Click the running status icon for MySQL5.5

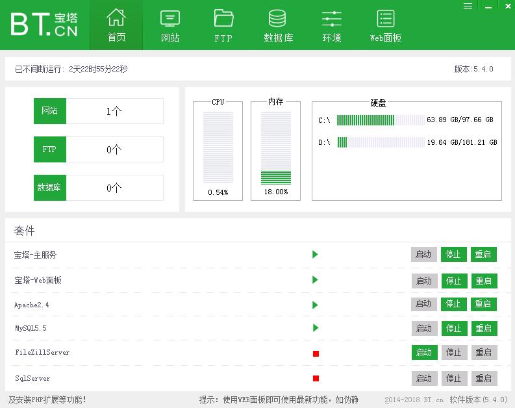pos(316,328)
